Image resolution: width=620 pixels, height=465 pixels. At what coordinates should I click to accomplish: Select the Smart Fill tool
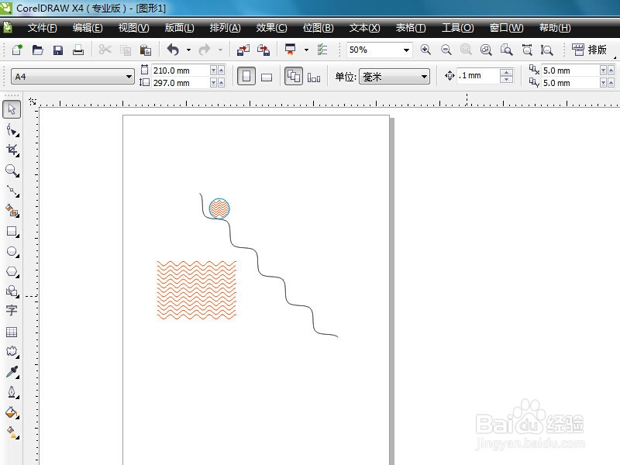pyautogui.click(x=12, y=211)
